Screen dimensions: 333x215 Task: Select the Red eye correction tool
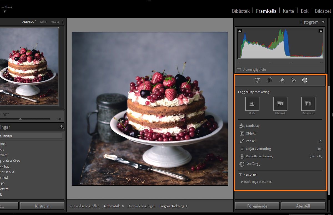(x=294, y=80)
